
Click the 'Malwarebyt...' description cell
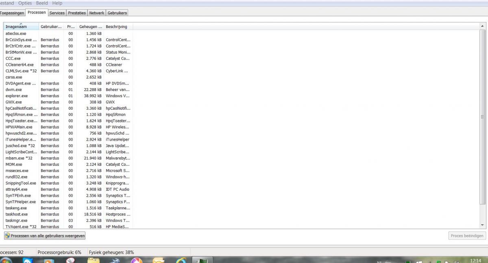tap(118, 158)
